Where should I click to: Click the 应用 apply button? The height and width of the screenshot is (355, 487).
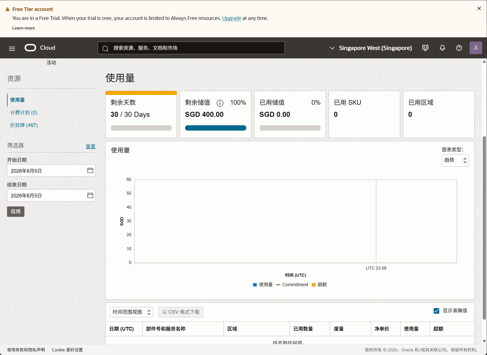16,211
